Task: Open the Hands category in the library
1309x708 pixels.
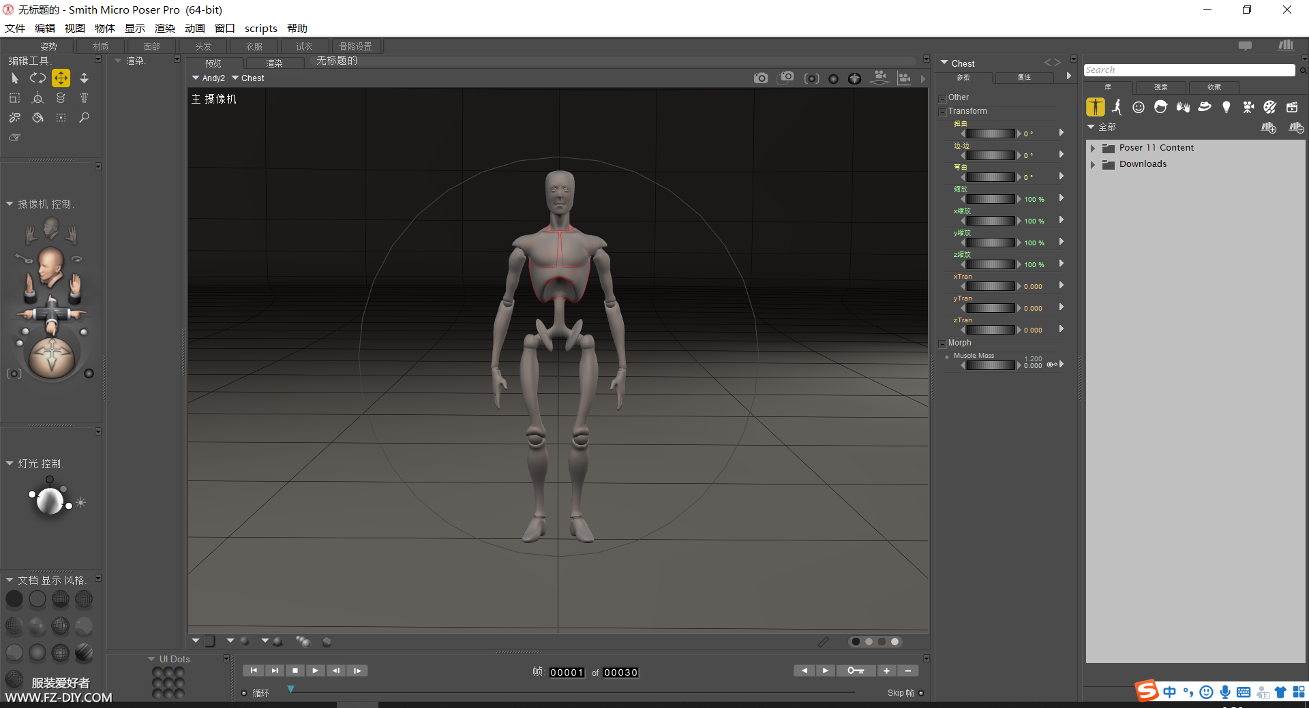Action: tap(1182, 107)
